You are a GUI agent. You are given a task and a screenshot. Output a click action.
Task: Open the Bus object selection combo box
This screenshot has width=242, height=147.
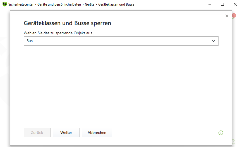(121, 41)
